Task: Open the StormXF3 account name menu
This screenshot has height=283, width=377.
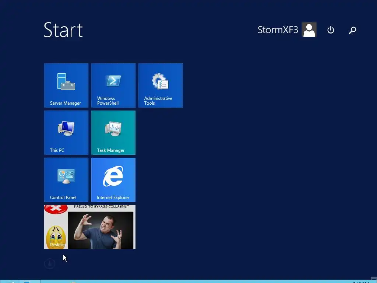Action: pyautogui.click(x=278, y=30)
